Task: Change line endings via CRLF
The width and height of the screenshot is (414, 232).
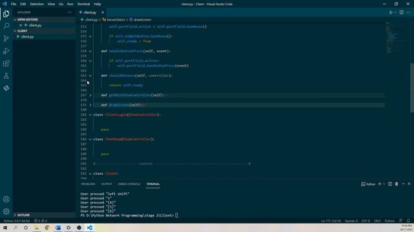Action: coord(377,220)
